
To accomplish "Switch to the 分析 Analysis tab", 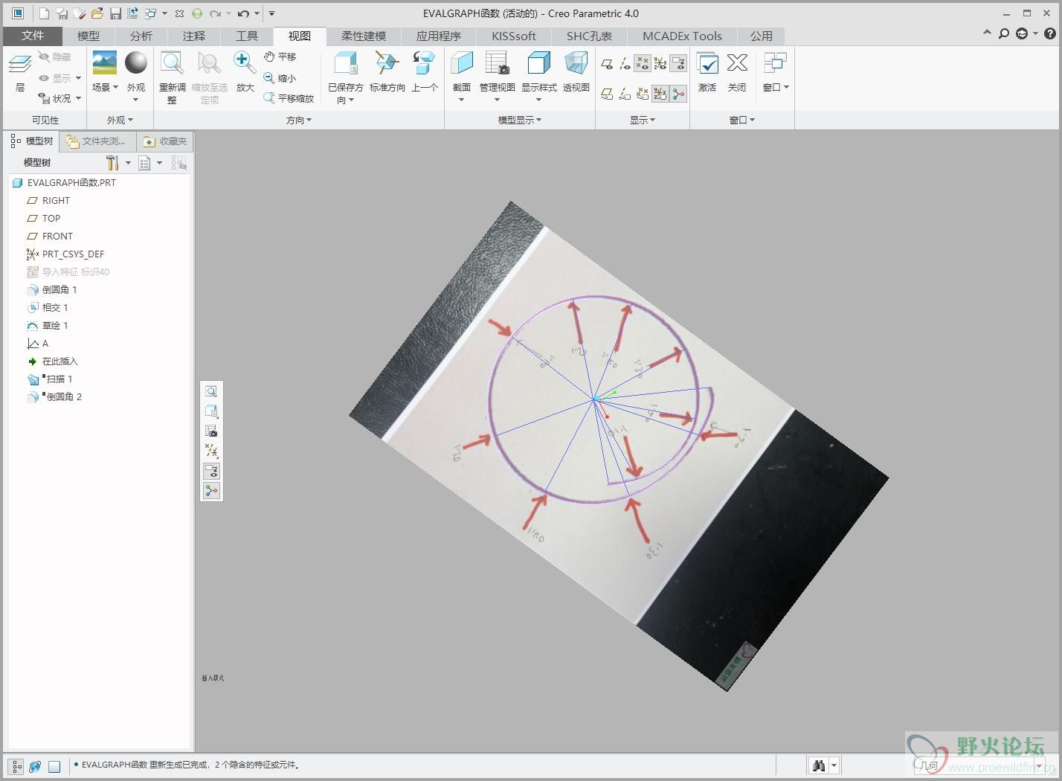I will click(141, 36).
